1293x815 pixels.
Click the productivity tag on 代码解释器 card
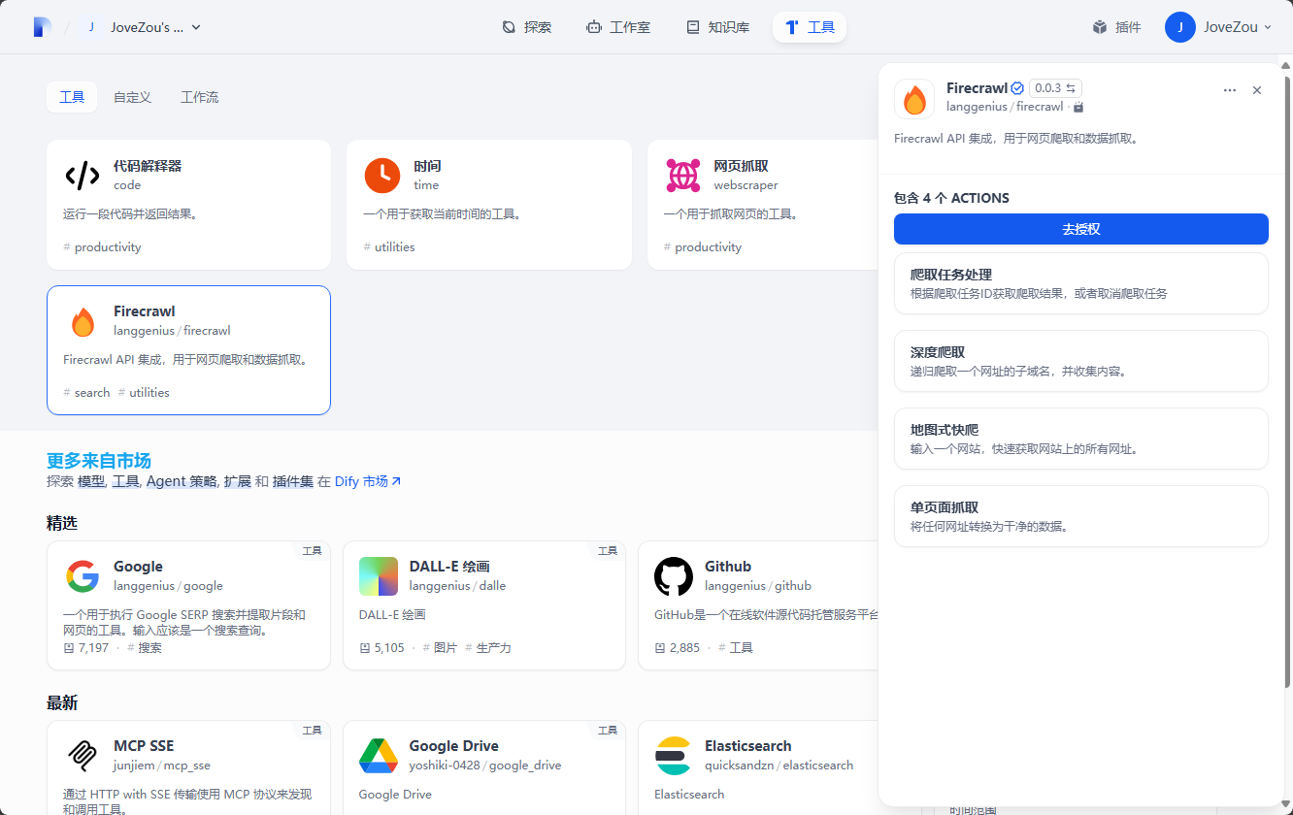(102, 247)
